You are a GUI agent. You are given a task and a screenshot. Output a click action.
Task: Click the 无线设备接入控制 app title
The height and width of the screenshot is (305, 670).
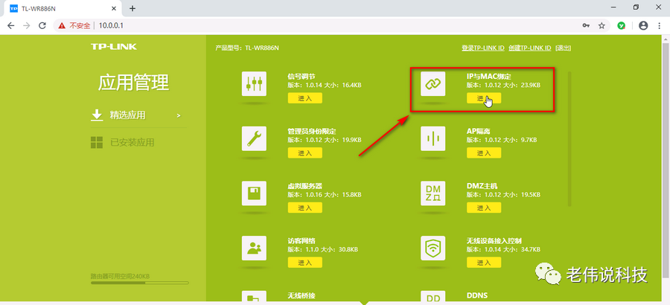pos(494,240)
